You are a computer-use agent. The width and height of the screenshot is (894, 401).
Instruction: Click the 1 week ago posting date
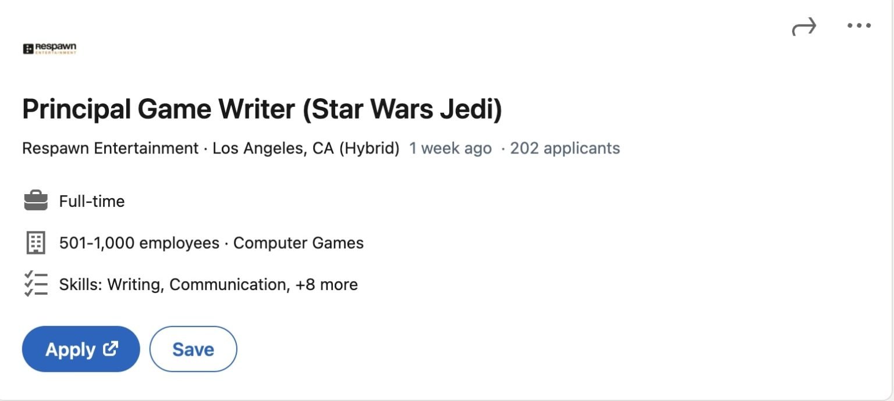tap(450, 148)
